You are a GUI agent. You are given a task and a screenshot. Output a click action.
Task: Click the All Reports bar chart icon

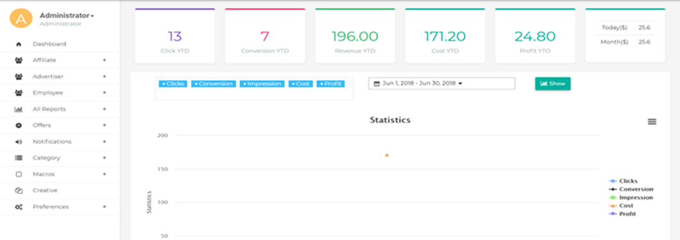(18, 109)
